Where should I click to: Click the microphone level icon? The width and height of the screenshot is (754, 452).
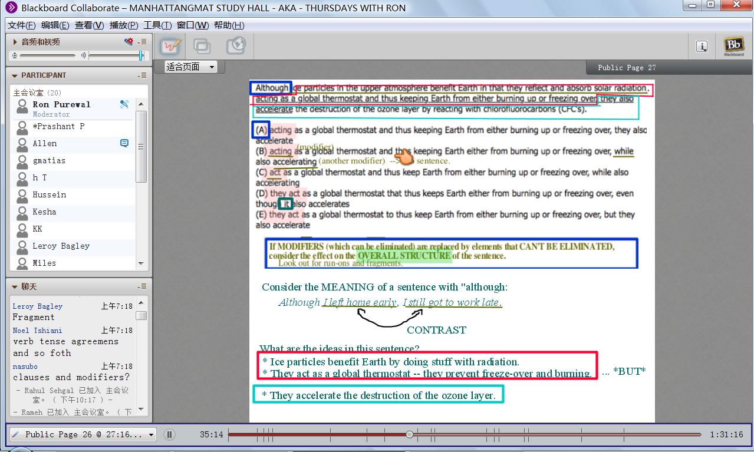pos(14,55)
